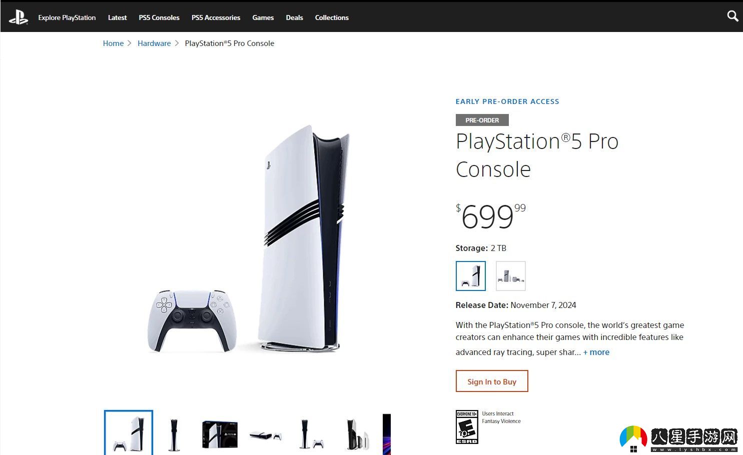Click the Latest navigation item

[x=117, y=17]
